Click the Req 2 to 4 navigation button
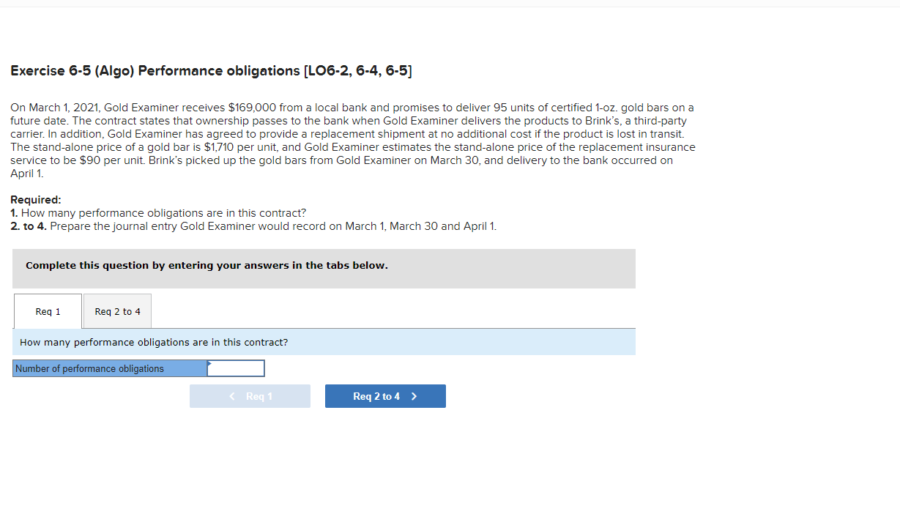The height and width of the screenshot is (514, 900). [385, 396]
